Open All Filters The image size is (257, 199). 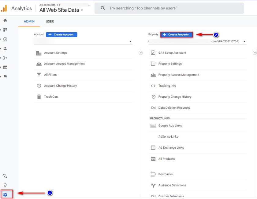(x=50, y=75)
